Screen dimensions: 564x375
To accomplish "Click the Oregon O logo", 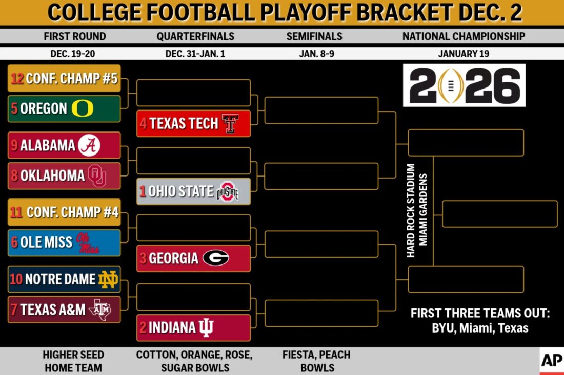I will [83, 108].
